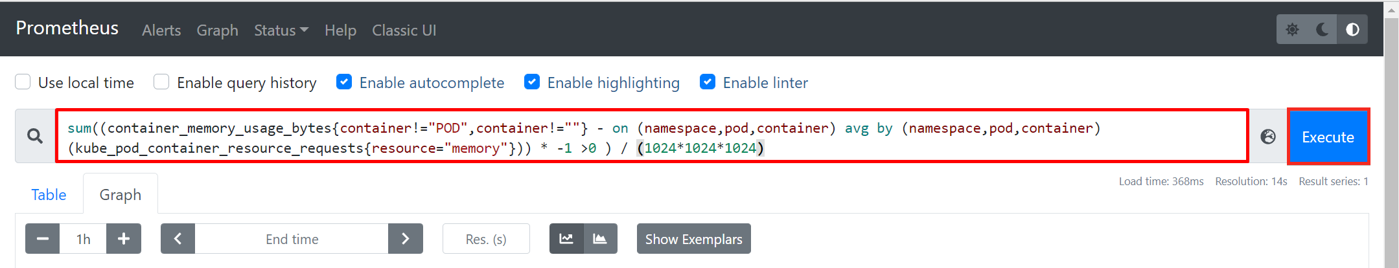
Task: Select the auto contrast theme icon
Action: (1352, 30)
